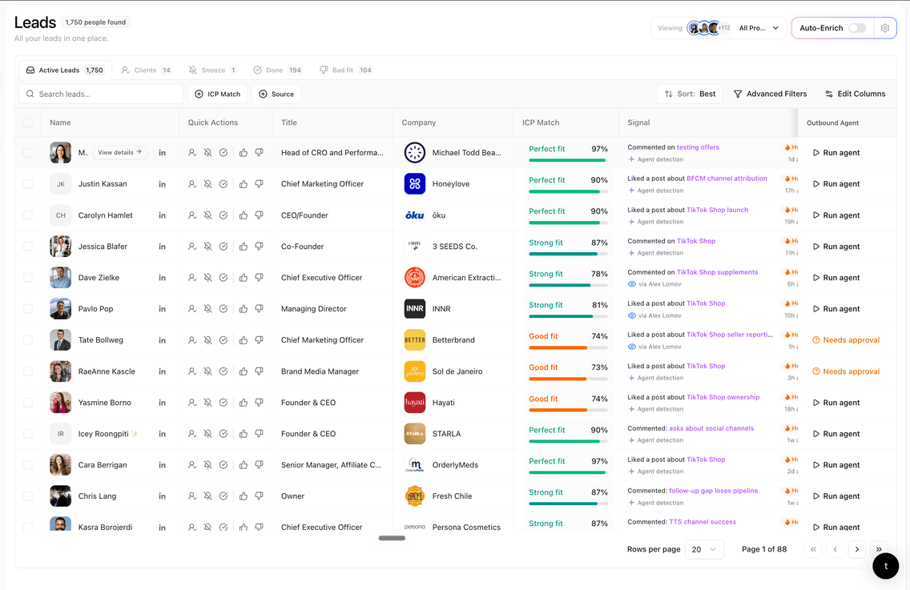The height and width of the screenshot is (590, 910).
Task: Snooze lead Icey Roongpiti
Action: click(x=207, y=434)
